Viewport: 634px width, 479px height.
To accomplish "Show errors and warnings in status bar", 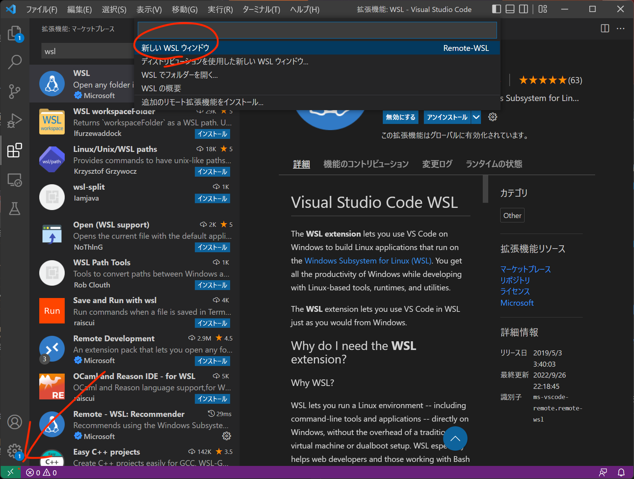I will (41, 472).
